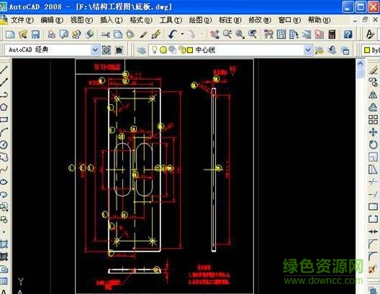This screenshot has width=380, height=294.
Task: Open the 视图(V) menu
Action: [x=81, y=20]
